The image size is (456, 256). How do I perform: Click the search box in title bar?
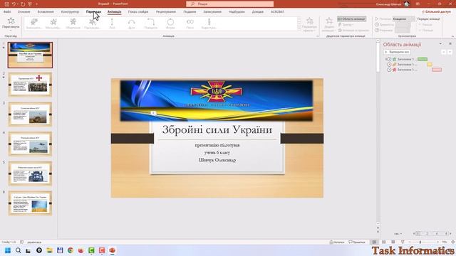pyautogui.click(x=229, y=4)
